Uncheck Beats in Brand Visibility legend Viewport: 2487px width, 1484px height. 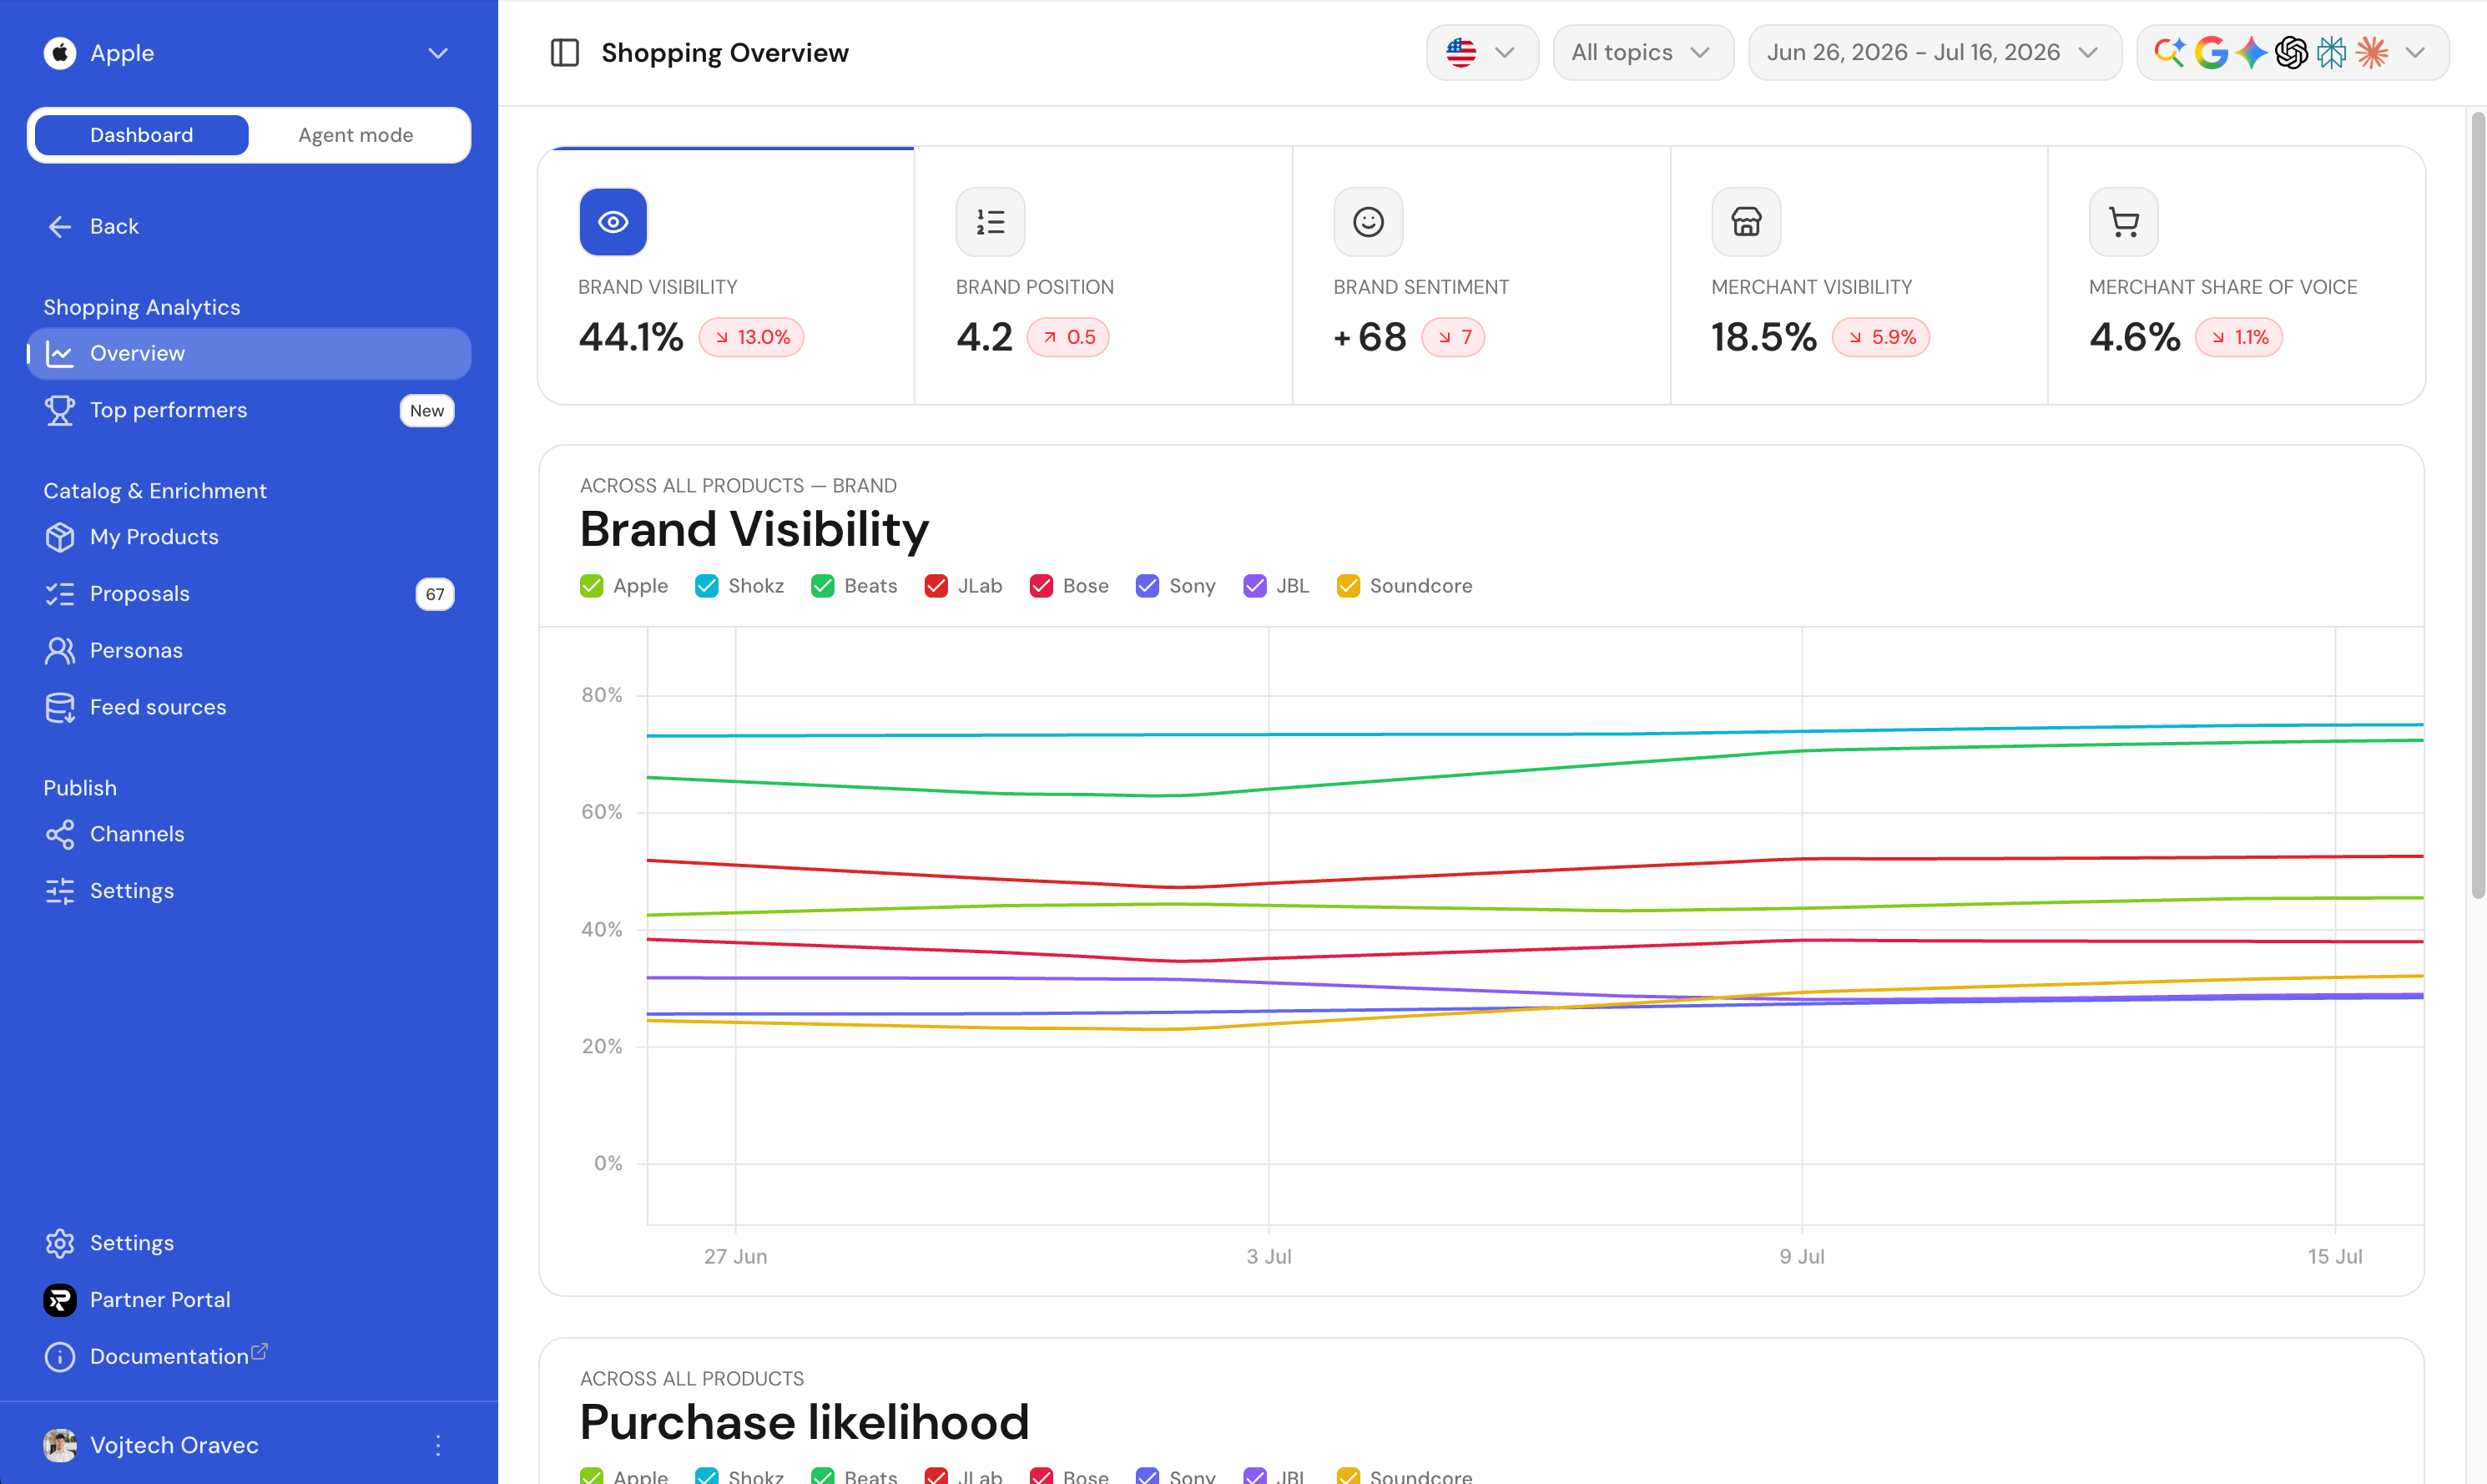click(x=823, y=586)
